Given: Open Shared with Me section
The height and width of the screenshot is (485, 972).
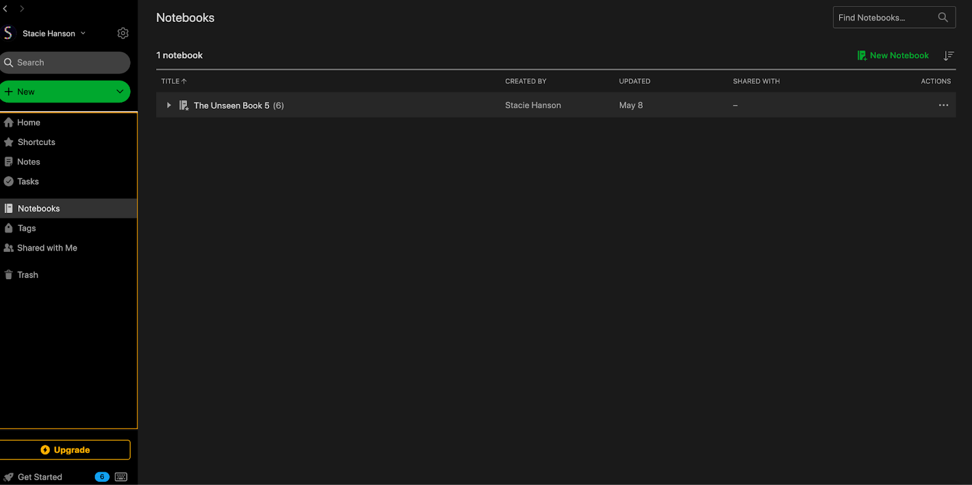Looking at the screenshot, I should click(69, 248).
